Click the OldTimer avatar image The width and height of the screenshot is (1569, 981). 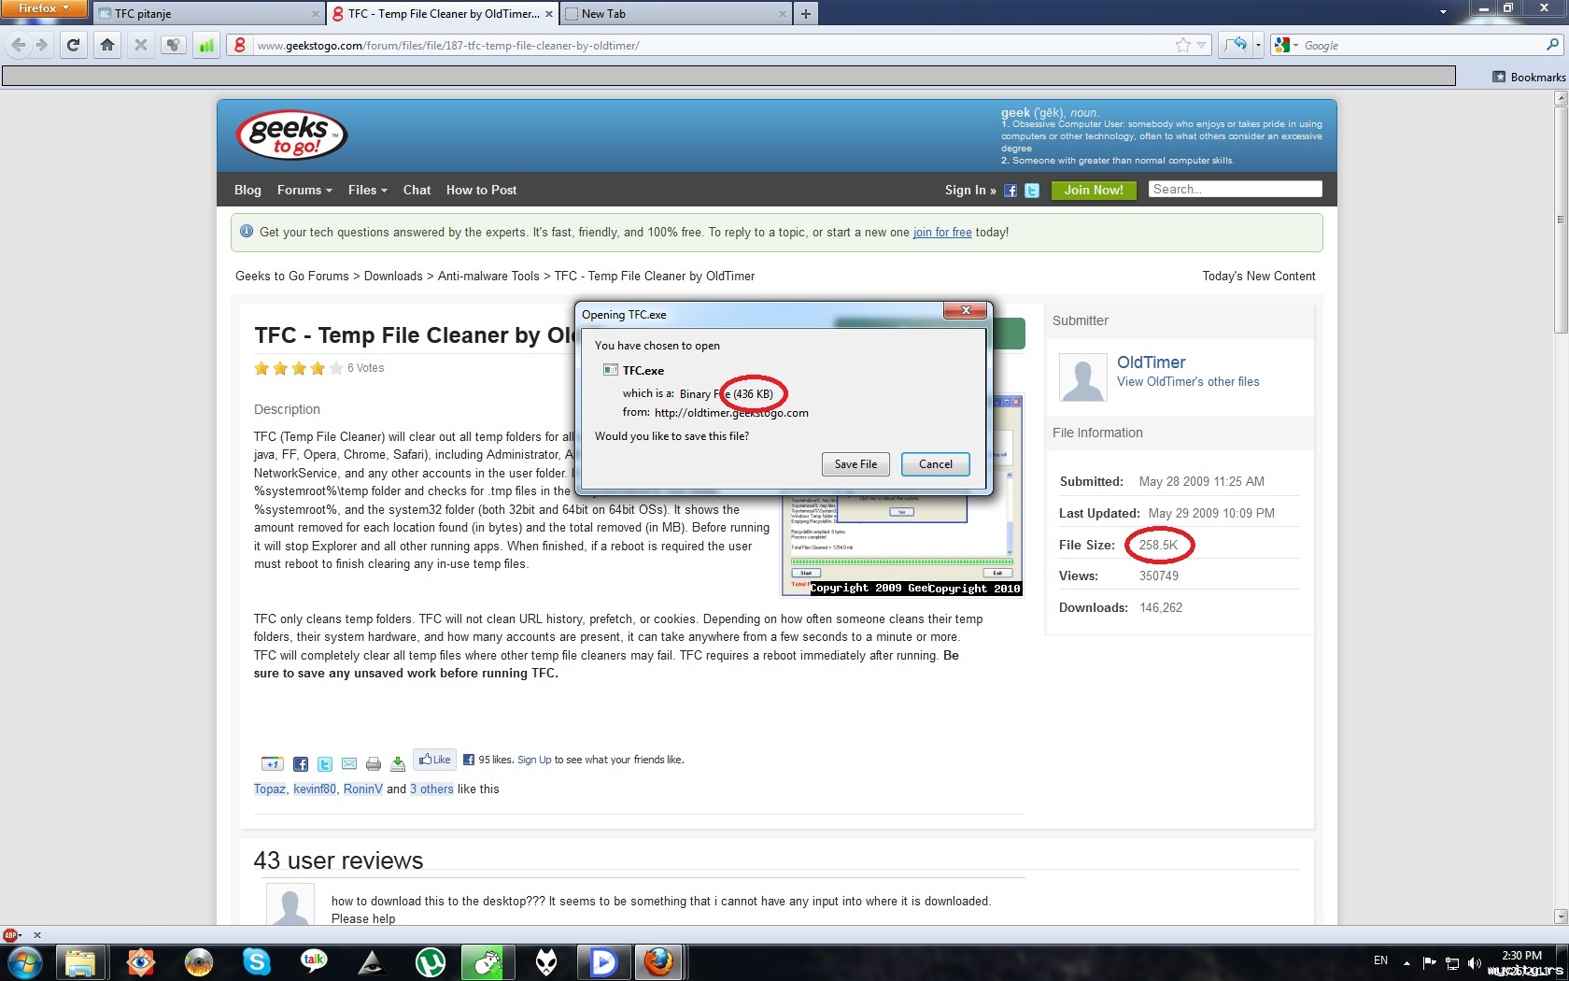(1083, 378)
